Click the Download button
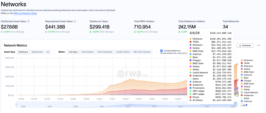266x113 pixels. point(245,45)
